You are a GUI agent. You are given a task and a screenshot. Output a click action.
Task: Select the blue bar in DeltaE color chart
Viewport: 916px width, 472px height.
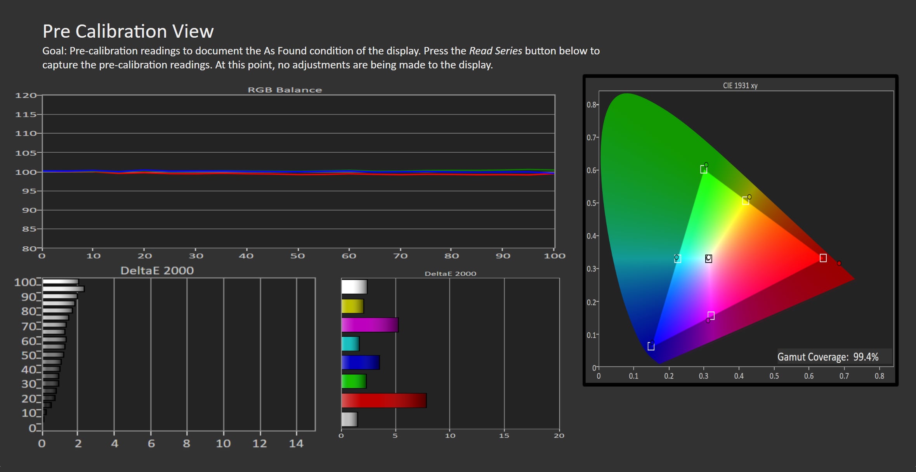(x=361, y=362)
